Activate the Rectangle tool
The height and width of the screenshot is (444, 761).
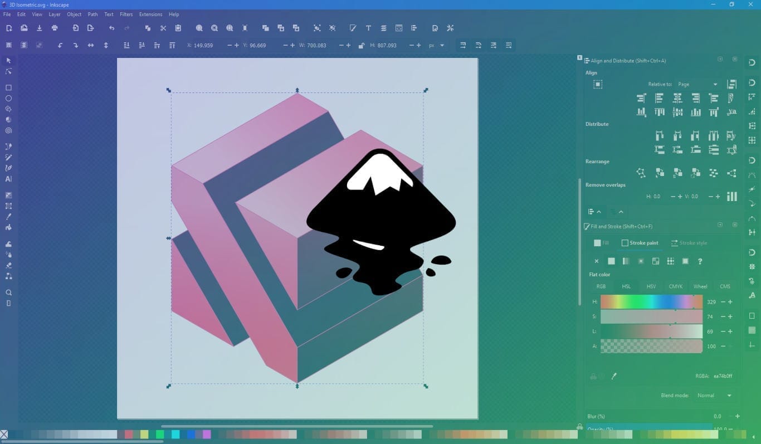[8, 87]
